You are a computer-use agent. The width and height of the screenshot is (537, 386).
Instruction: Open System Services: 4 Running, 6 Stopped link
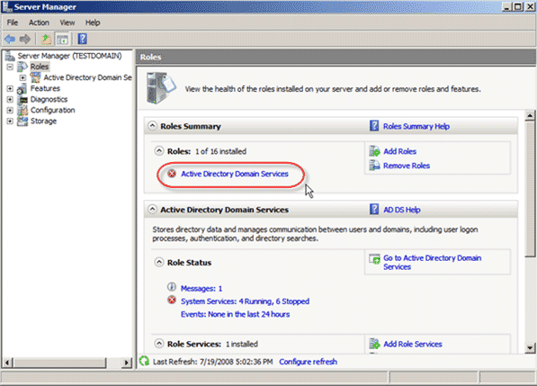245,301
